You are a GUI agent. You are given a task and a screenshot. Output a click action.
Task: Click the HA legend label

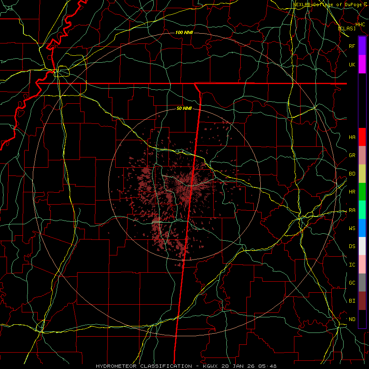click(352, 137)
